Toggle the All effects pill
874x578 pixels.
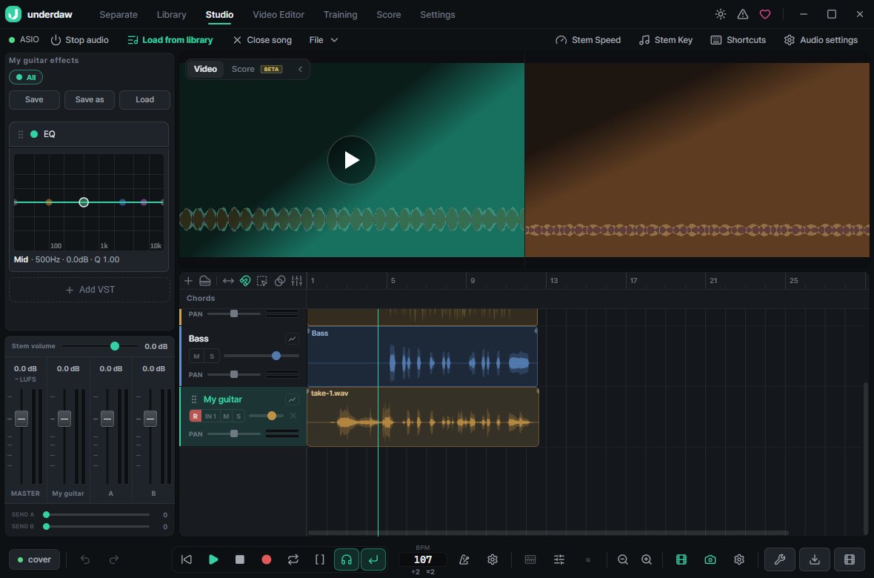[x=26, y=77]
